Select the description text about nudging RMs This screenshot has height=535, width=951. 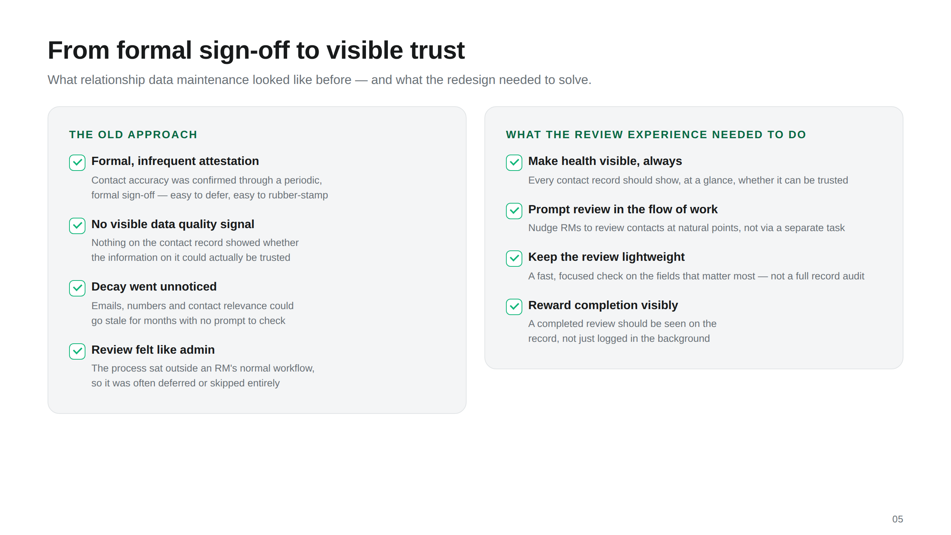[687, 228]
